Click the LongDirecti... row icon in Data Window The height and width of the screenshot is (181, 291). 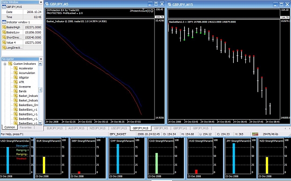tap(4, 47)
